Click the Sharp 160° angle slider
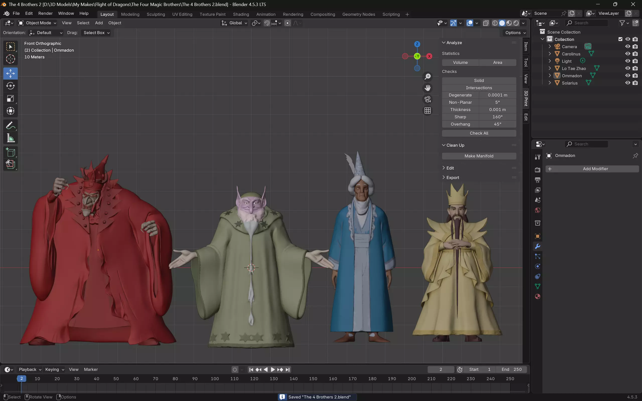Viewport: 642px width, 401px height. tap(497, 117)
